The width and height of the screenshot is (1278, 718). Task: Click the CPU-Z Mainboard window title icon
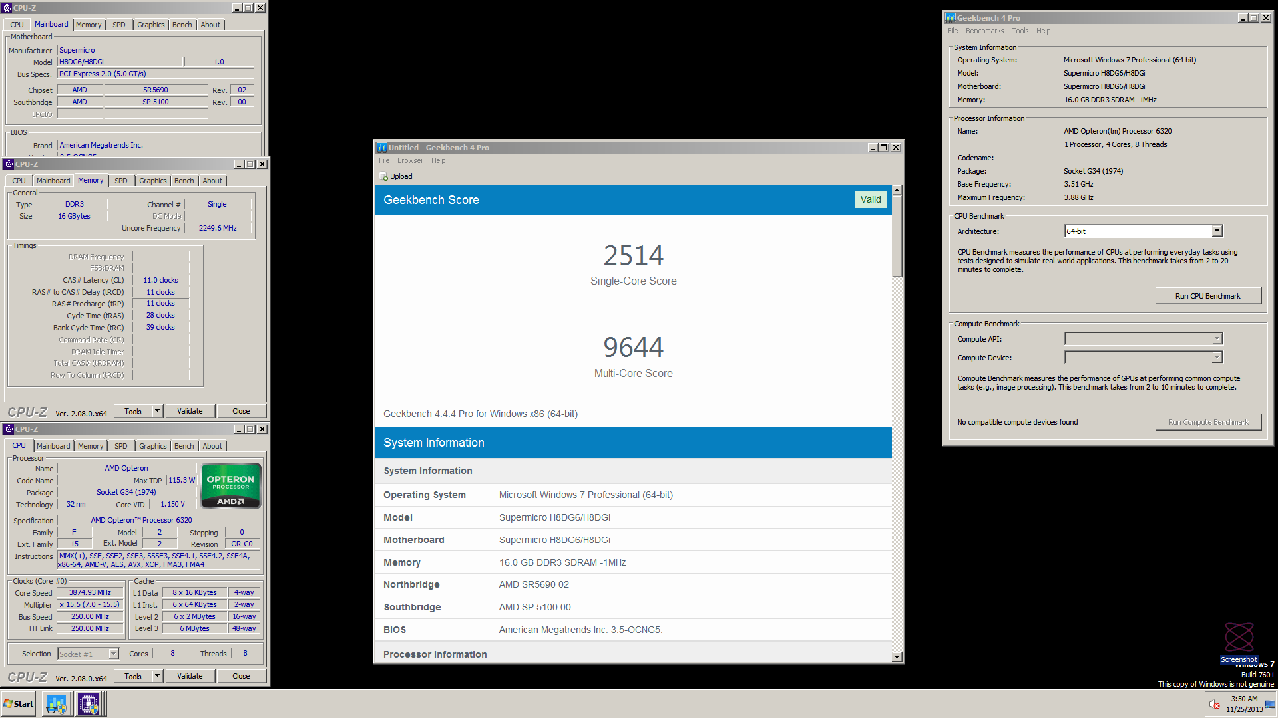7,8
